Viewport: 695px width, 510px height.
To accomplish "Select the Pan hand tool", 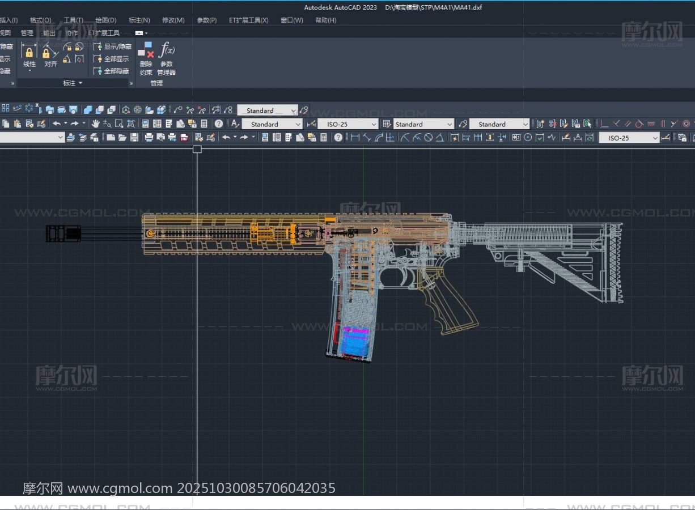I will click(95, 124).
